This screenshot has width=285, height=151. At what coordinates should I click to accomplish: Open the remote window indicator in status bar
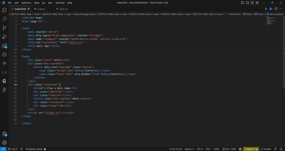click(3, 149)
